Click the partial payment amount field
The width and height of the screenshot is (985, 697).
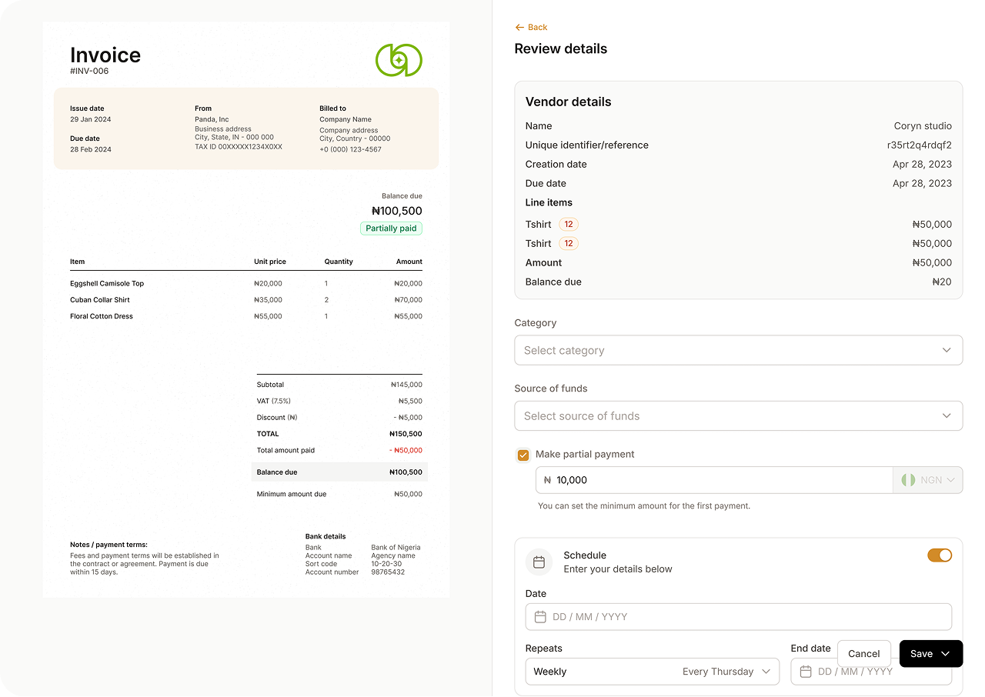click(x=716, y=480)
